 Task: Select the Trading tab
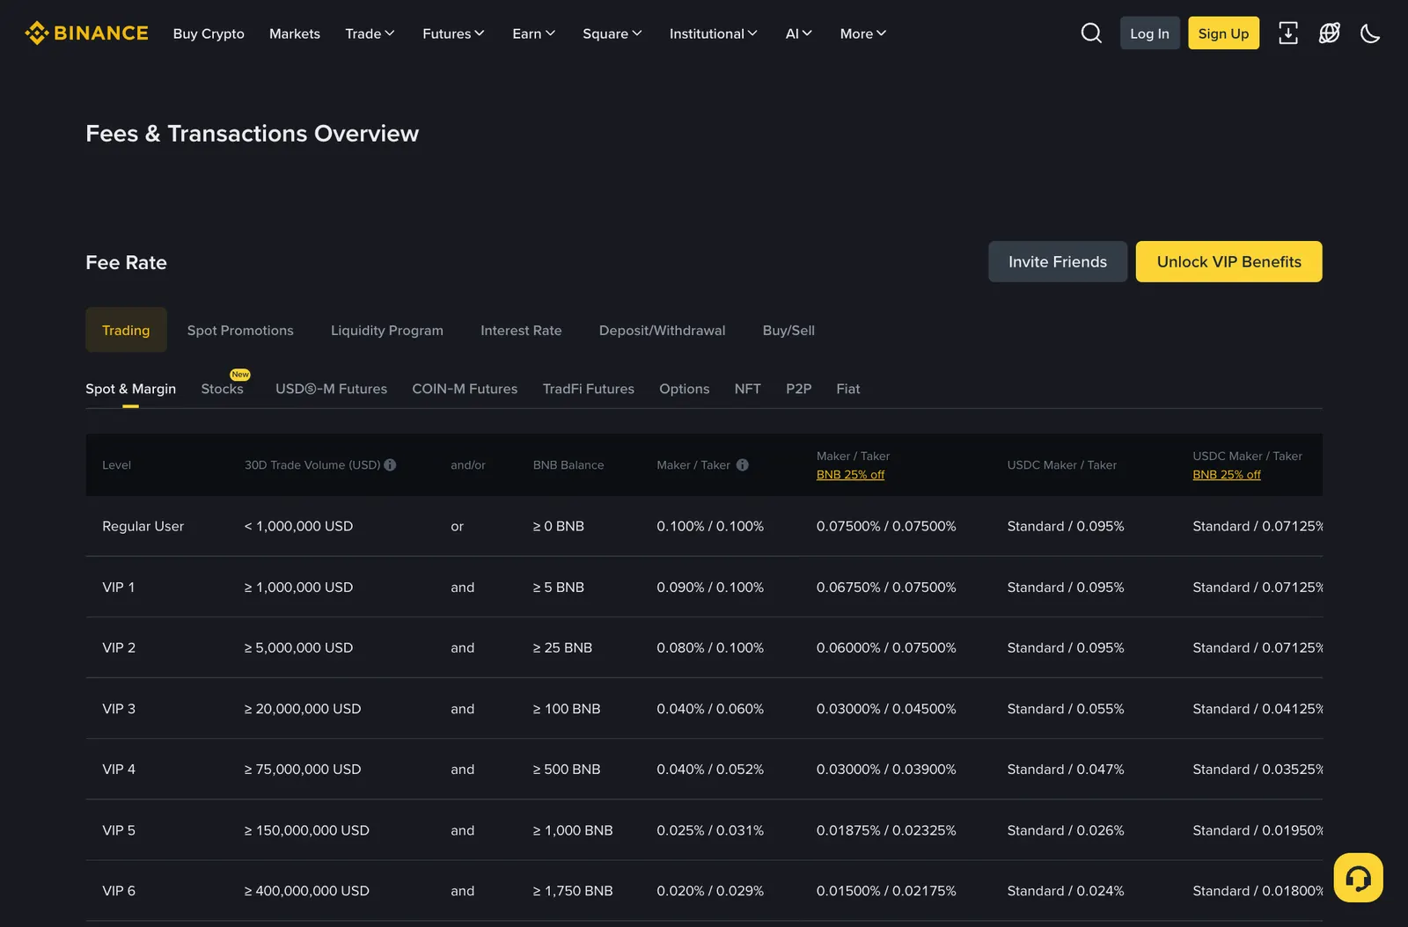click(126, 330)
